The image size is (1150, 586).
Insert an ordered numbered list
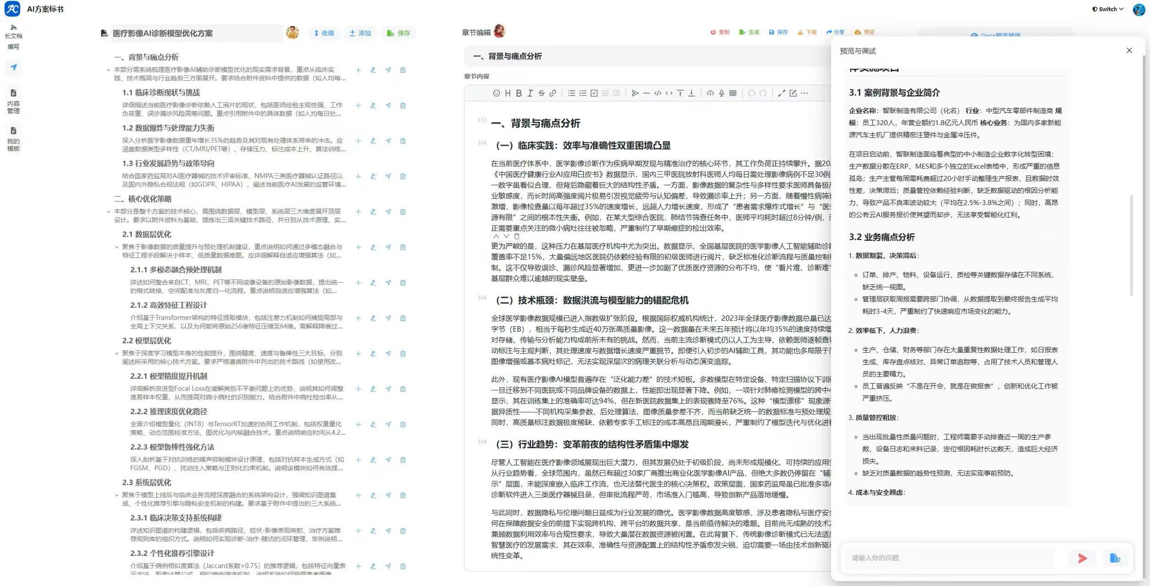(x=583, y=93)
